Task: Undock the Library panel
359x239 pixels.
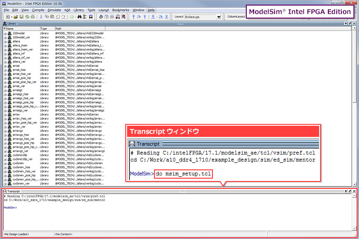Action: (350, 23)
